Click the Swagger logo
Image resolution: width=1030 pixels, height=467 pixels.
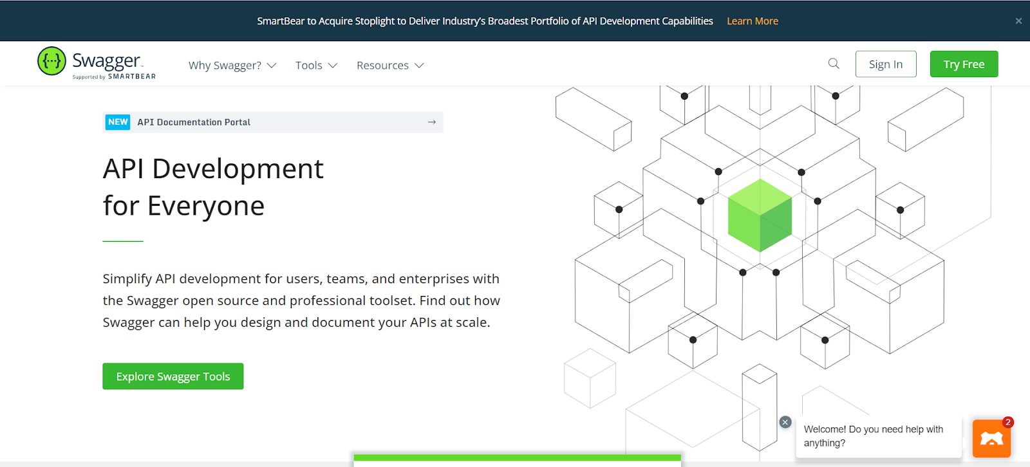coord(97,63)
